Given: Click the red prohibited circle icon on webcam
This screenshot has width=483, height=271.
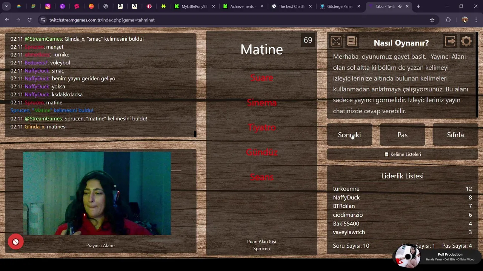Looking at the screenshot, I should [x=15, y=242].
